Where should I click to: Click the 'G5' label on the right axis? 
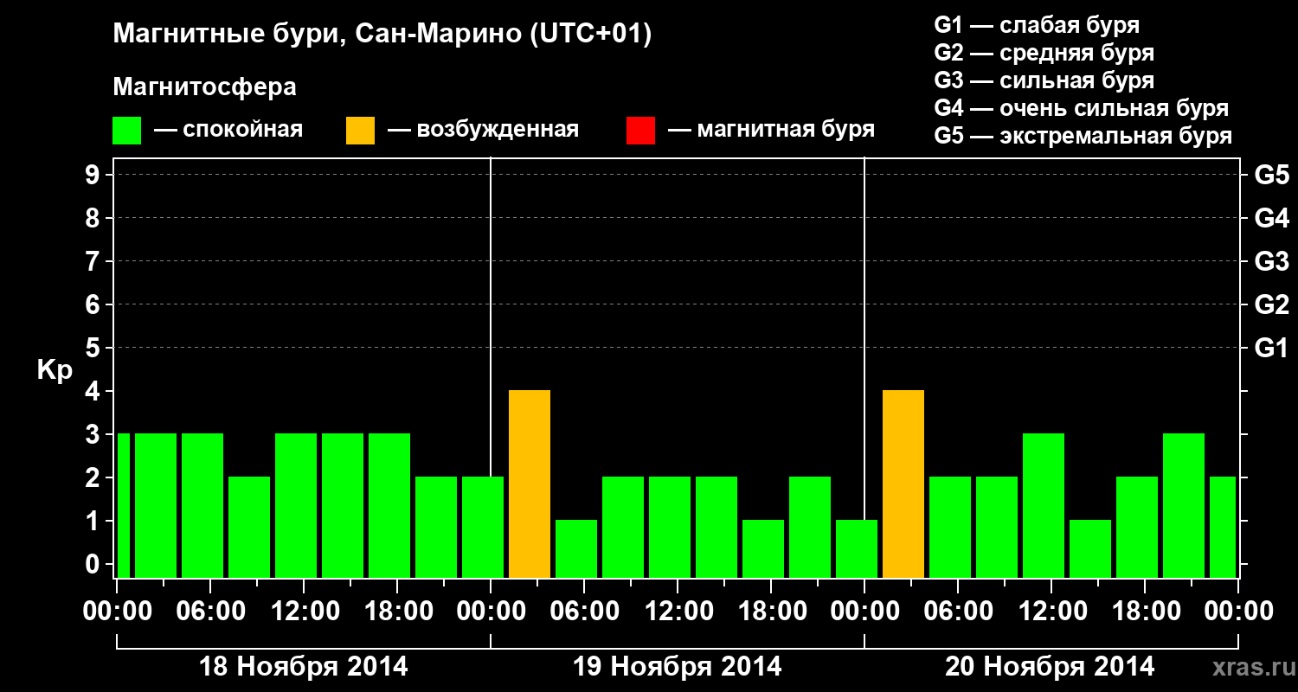coord(1271,175)
